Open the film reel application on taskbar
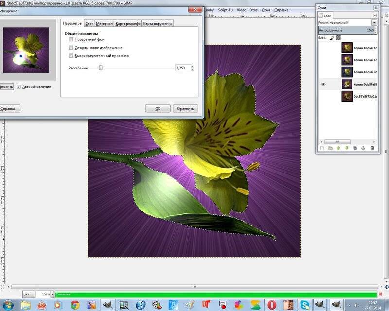 157,305
